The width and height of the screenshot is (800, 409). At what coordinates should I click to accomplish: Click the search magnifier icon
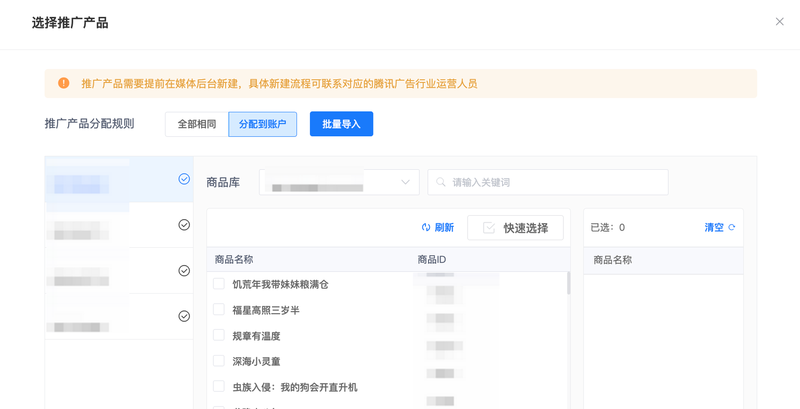[440, 182]
